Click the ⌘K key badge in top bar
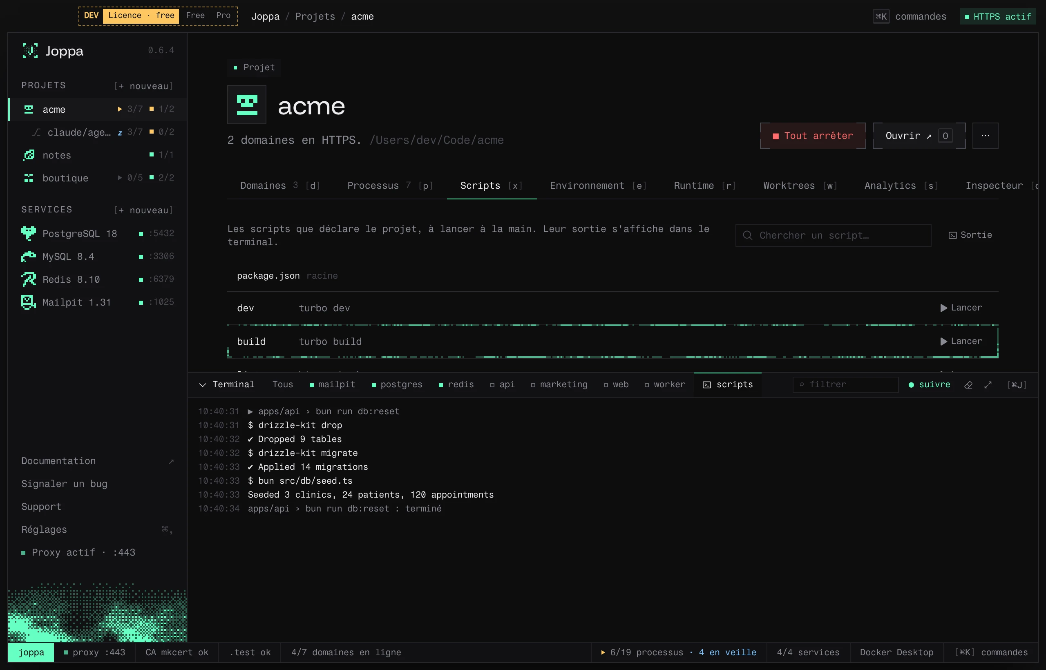Image resolution: width=1046 pixels, height=670 pixels. [881, 16]
